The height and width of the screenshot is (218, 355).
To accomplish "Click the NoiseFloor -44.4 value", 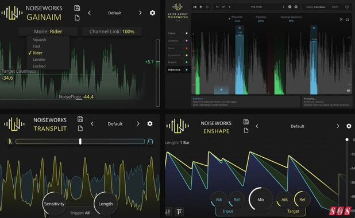I will pyautogui.click(x=88, y=97).
